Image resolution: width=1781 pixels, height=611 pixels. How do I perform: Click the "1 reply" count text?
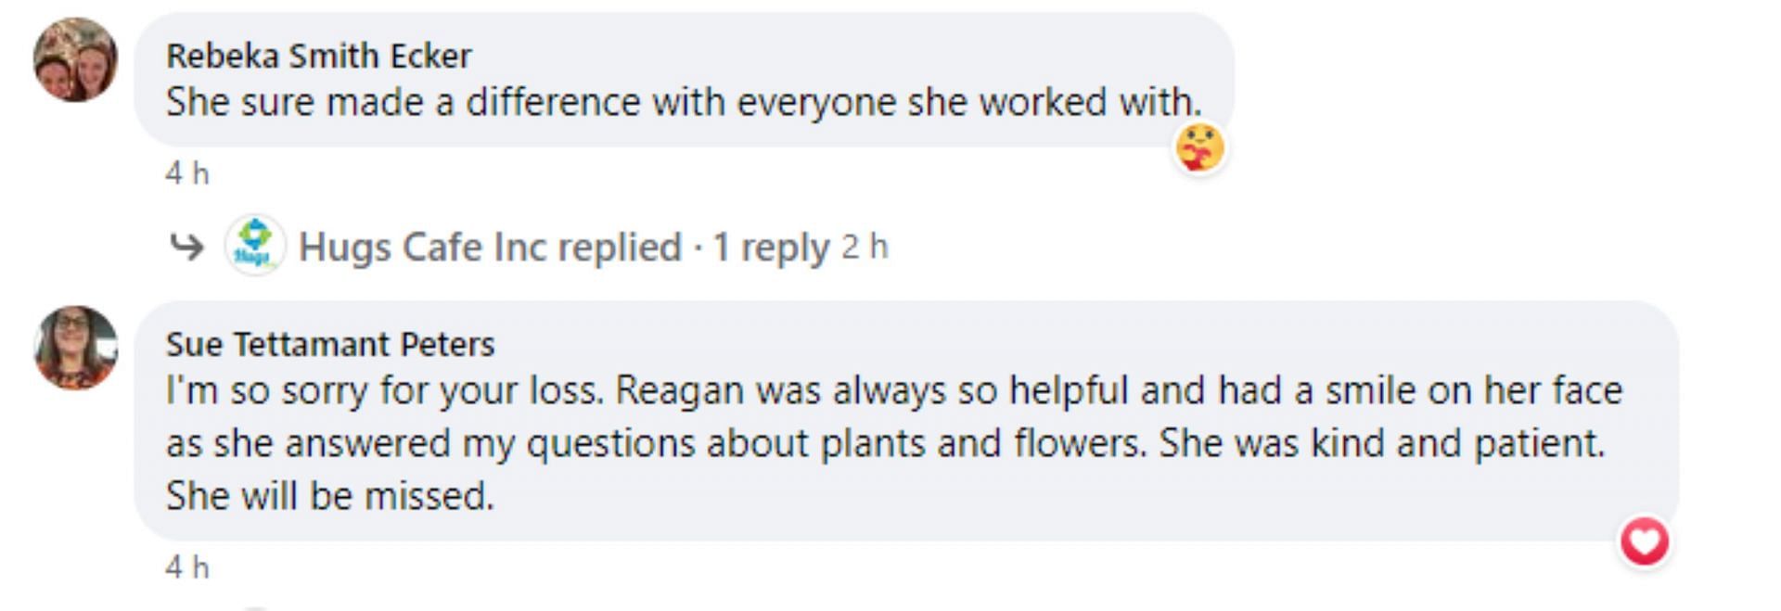[x=770, y=248]
